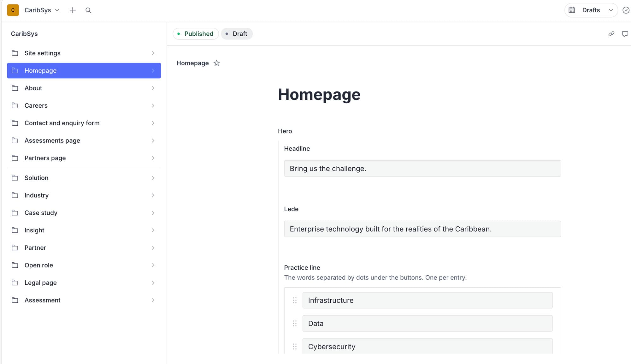The image size is (631, 364).
Task: Click the folder icon next to Insight
Action: (x=15, y=230)
